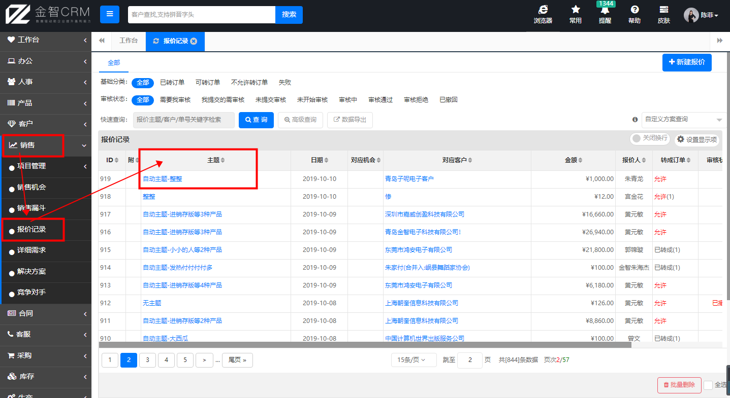Open quote link 自动主题-大西瓜
Image resolution: width=730 pixels, height=398 pixels.
165,339
